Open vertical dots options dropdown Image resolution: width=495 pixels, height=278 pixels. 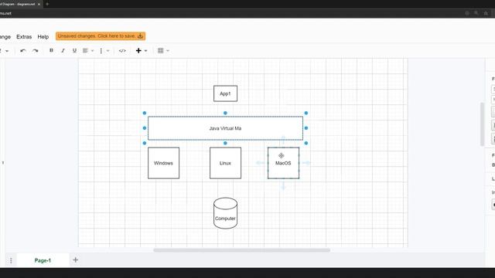point(104,50)
